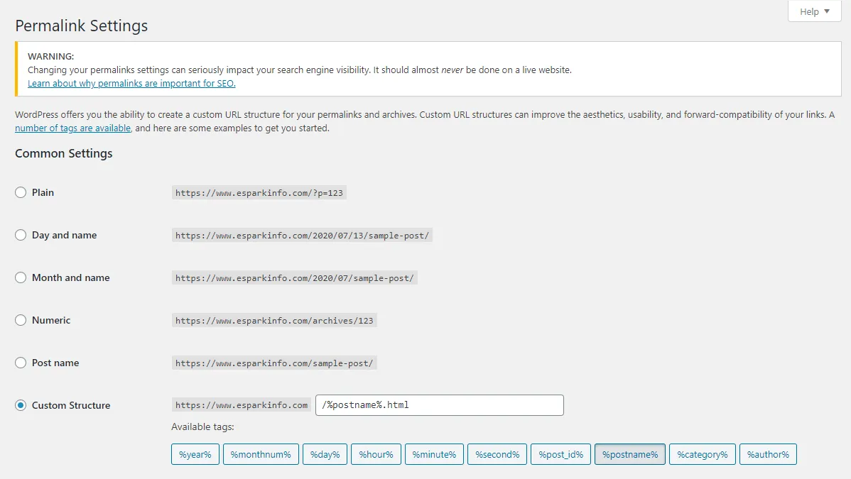This screenshot has width=851, height=479.
Task: Toggle the %postname% tag button
Action: point(629,454)
